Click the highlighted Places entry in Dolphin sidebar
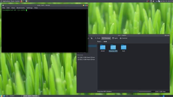The height and width of the screenshot is (97, 173). [x=92, y=46]
